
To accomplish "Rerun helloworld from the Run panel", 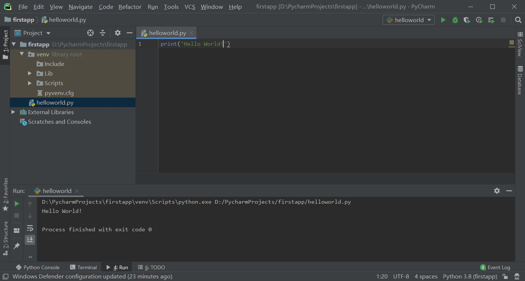I will click(16, 203).
